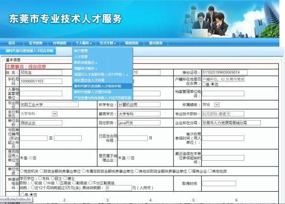Select the 中级 title radio button
Viewport: 285px width, 204px height.
click(x=46, y=183)
